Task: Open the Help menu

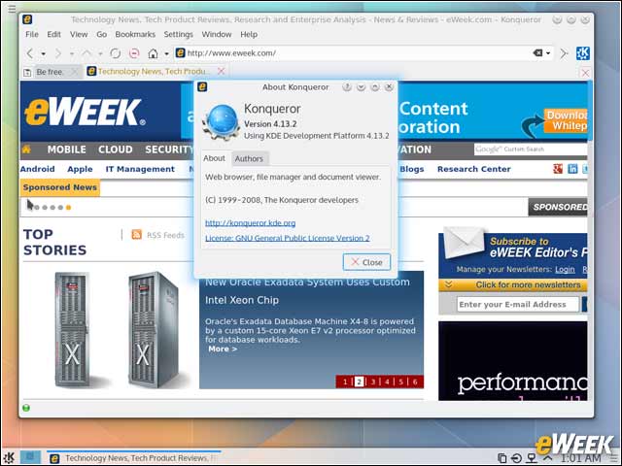Action: [x=249, y=35]
